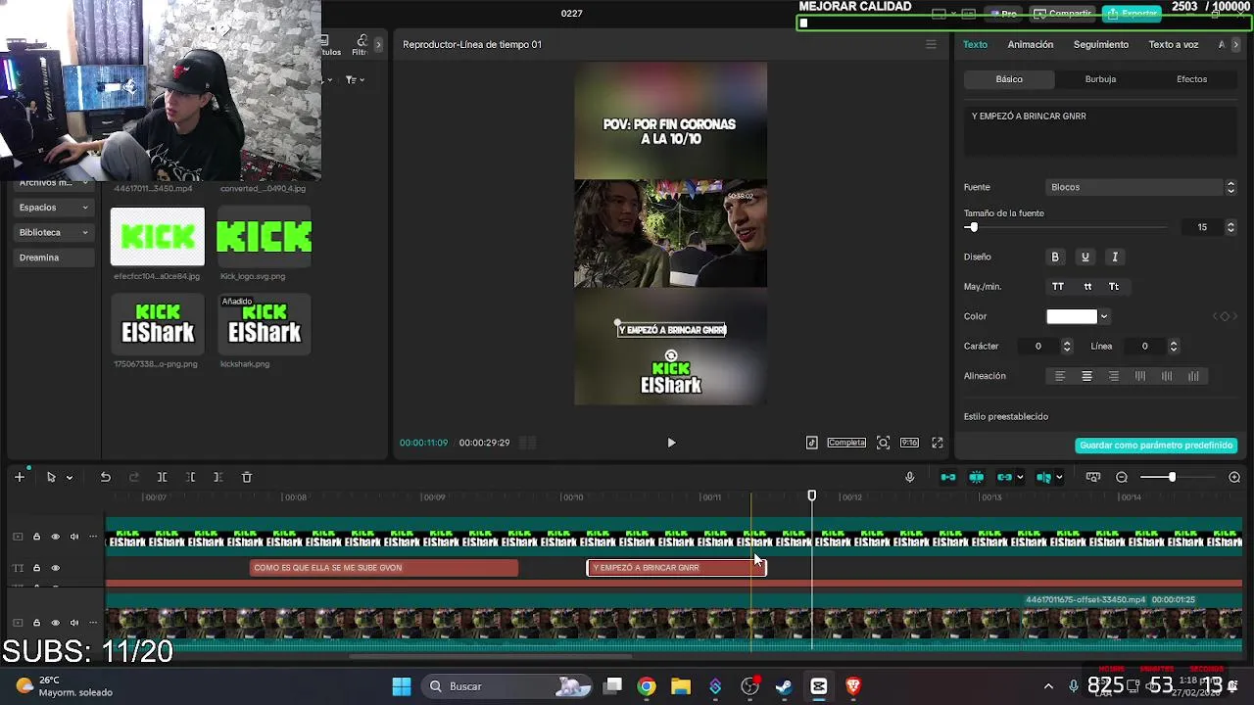Image resolution: width=1254 pixels, height=705 pixels.
Task: Add a new track with the plus icon
Action: coord(19,477)
